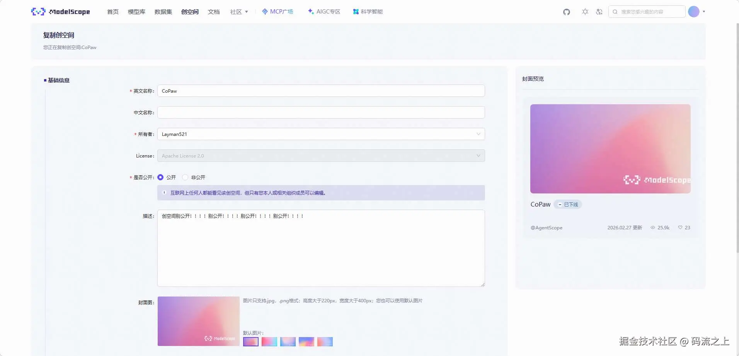Open the GitHub icon link
Image resolution: width=739 pixels, height=356 pixels.
coord(567,12)
